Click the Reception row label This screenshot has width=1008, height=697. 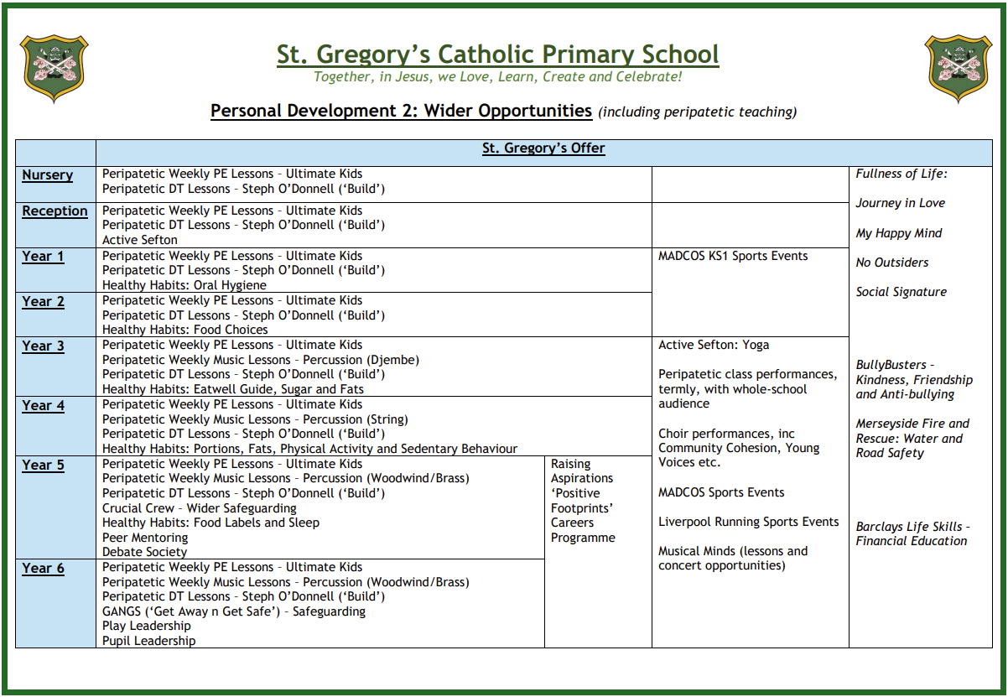(x=55, y=211)
